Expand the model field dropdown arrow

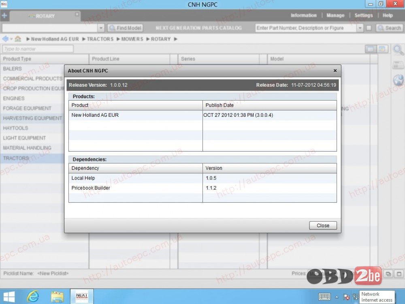pos(101,28)
